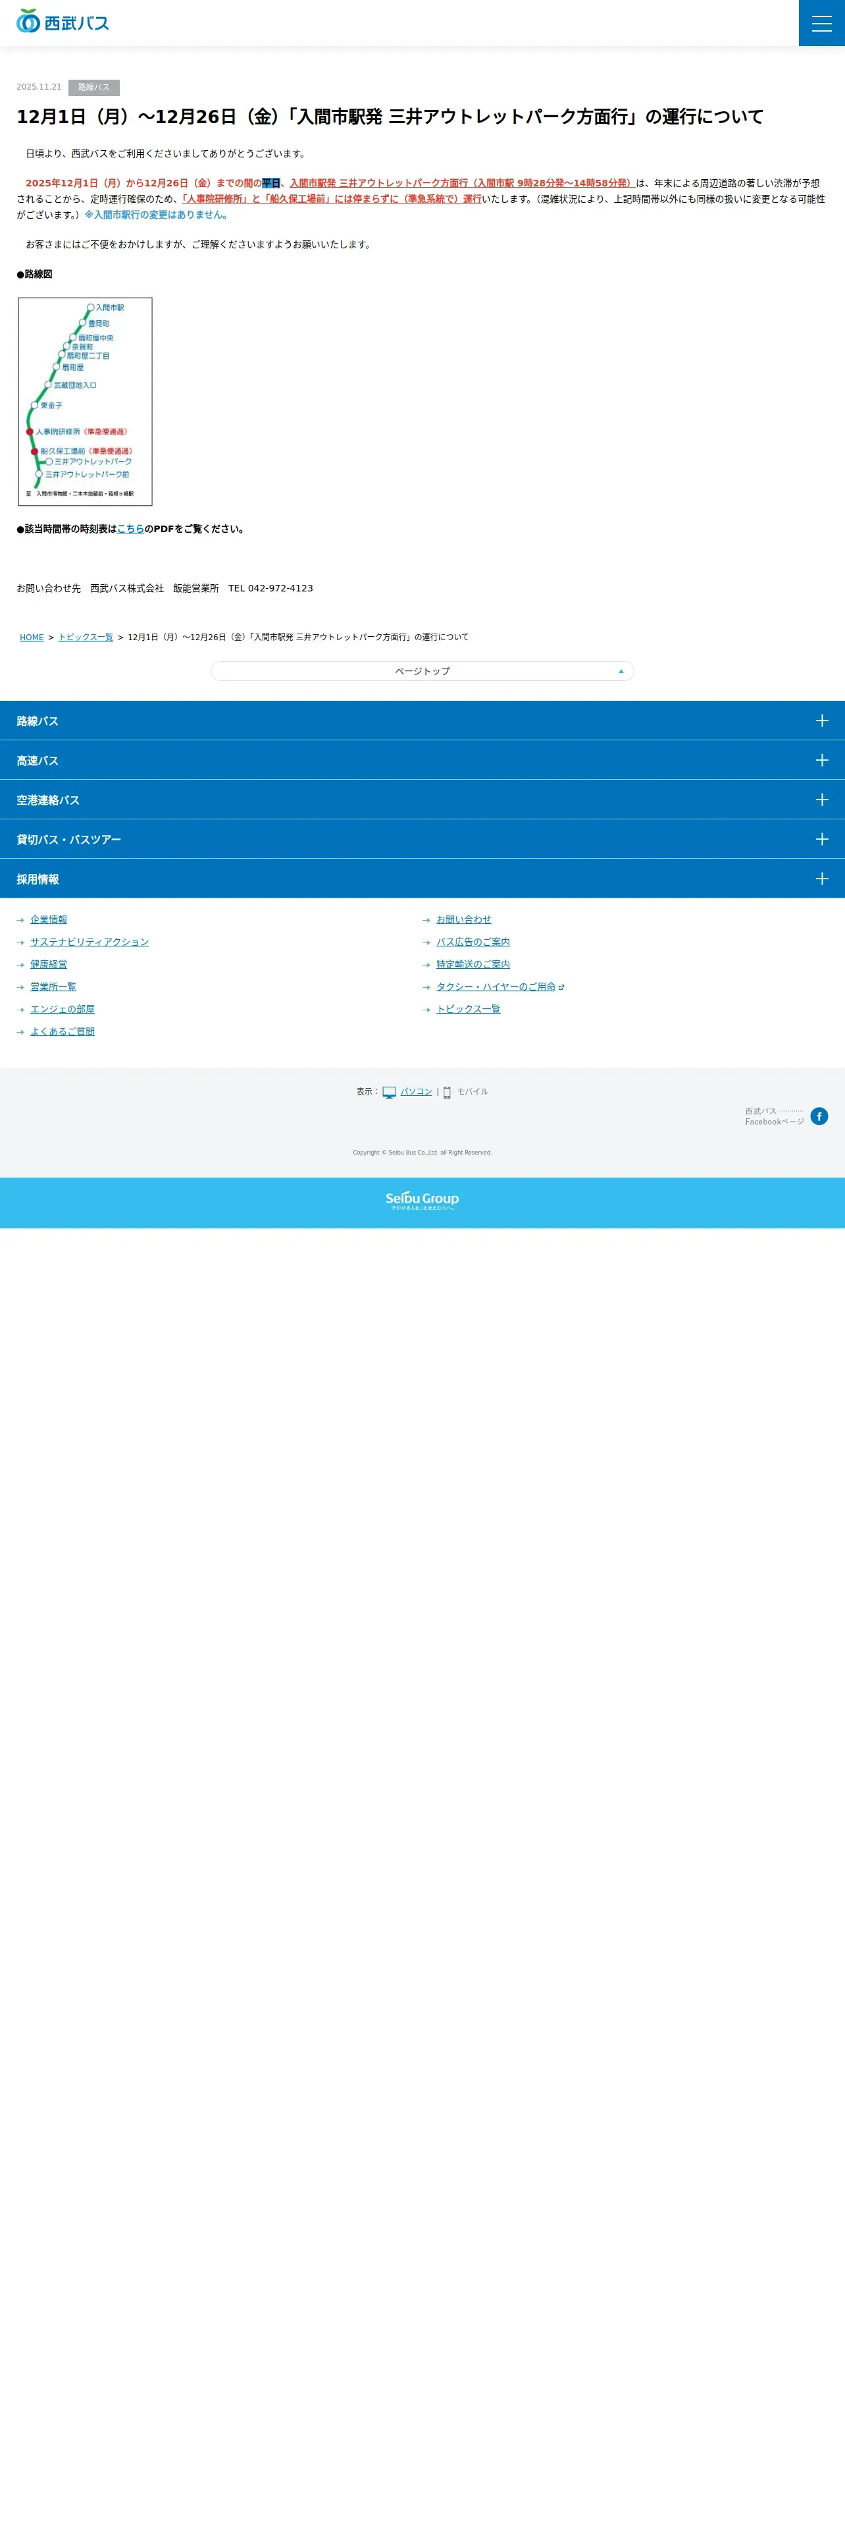This screenshot has height=2537, width=845.
Task: Click the TEL 042-972-4123 contact text
Action: pyautogui.click(x=270, y=588)
